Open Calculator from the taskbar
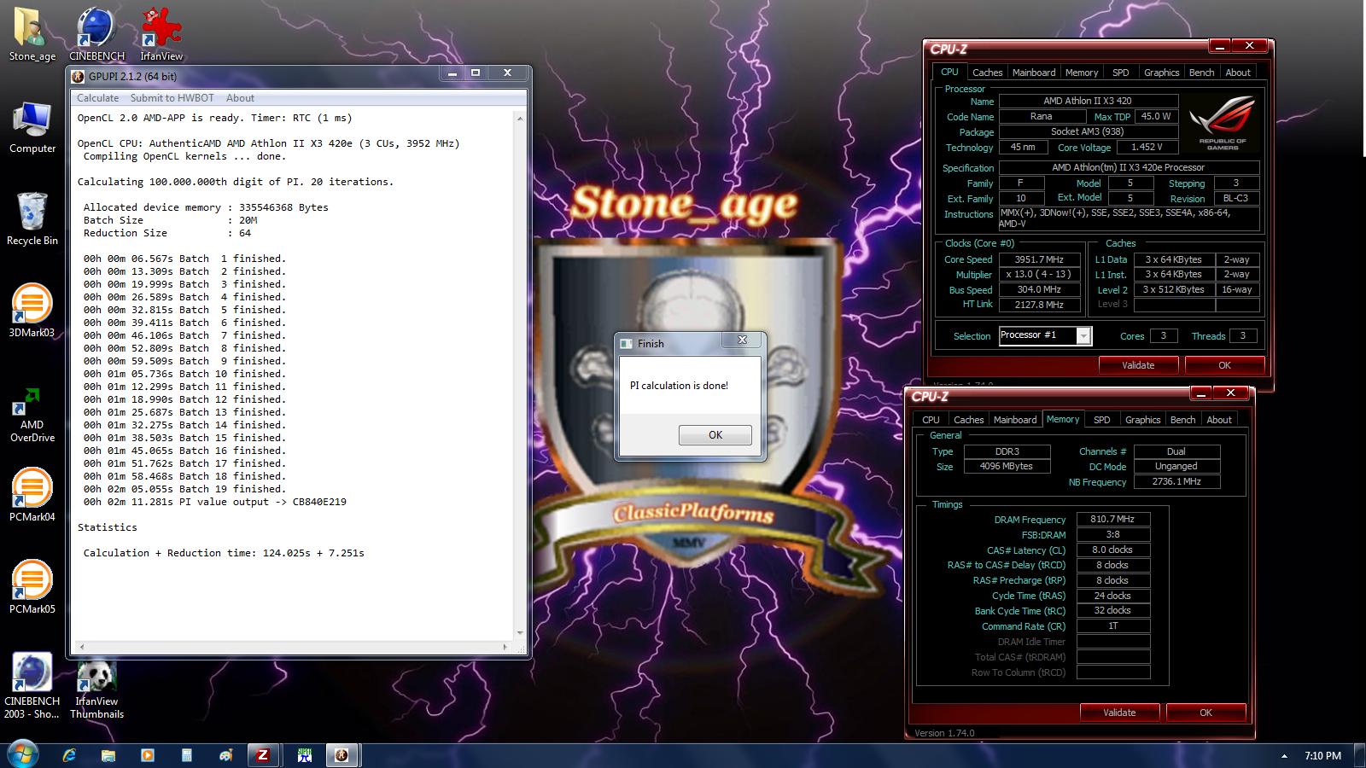The height and width of the screenshot is (768, 1366). click(187, 755)
